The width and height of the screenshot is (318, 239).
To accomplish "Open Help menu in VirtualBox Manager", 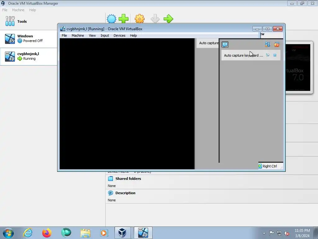I will pyautogui.click(x=32, y=10).
